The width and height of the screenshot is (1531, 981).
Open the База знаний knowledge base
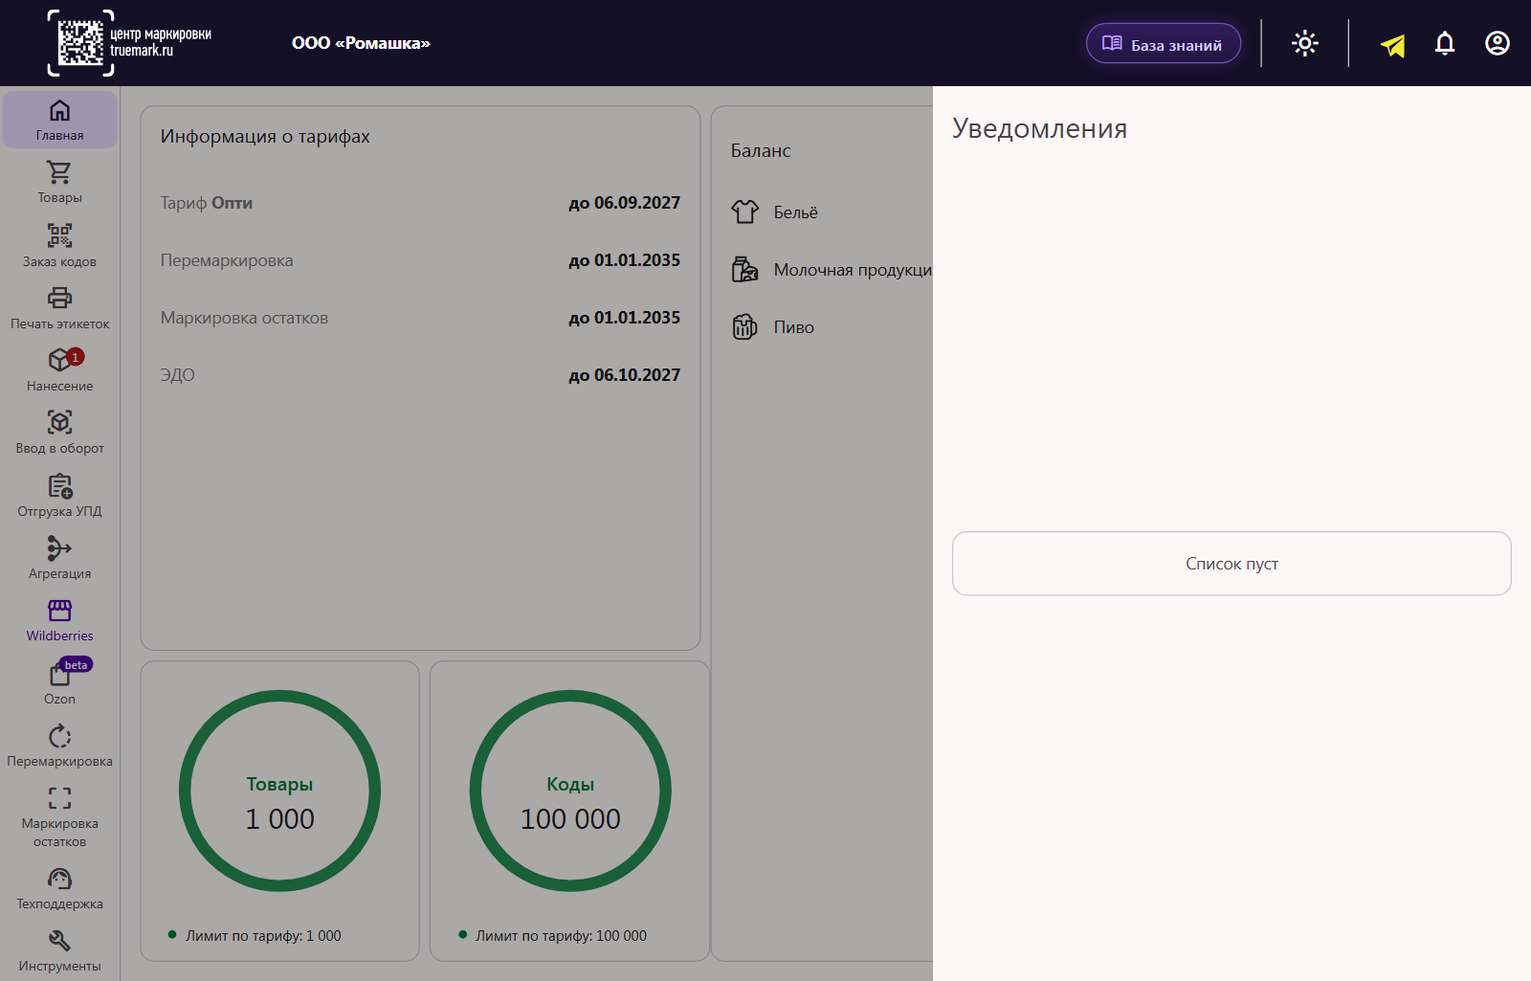tap(1164, 43)
